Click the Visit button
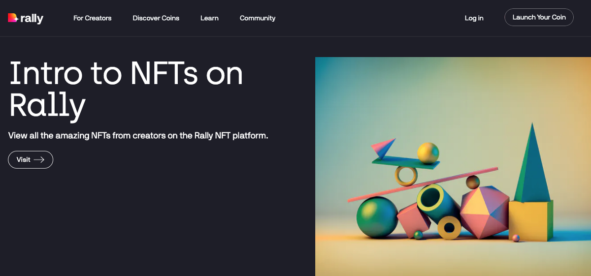This screenshot has width=591, height=276. [31, 159]
